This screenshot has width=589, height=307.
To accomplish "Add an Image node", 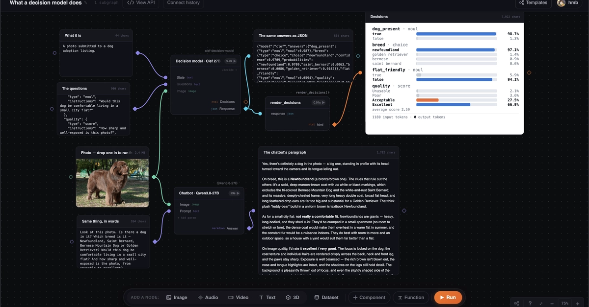I will coord(177,297).
